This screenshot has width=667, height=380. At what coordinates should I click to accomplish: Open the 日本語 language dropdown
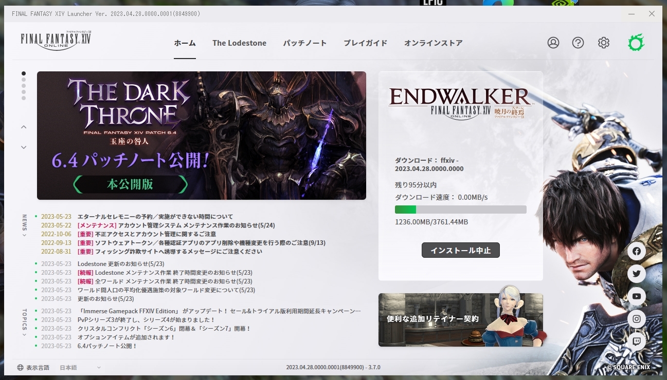[80, 368]
